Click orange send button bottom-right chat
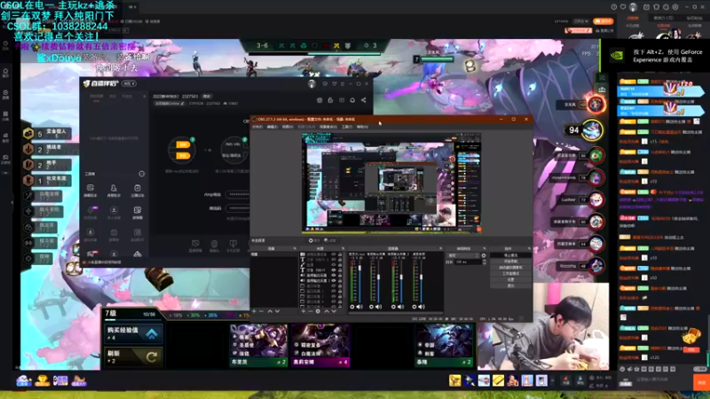This screenshot has height=399, width=710. pos(702,382)
